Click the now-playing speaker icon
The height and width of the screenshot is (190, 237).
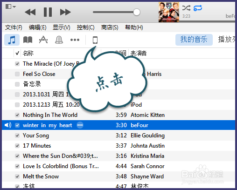click(x=8, y=125)
